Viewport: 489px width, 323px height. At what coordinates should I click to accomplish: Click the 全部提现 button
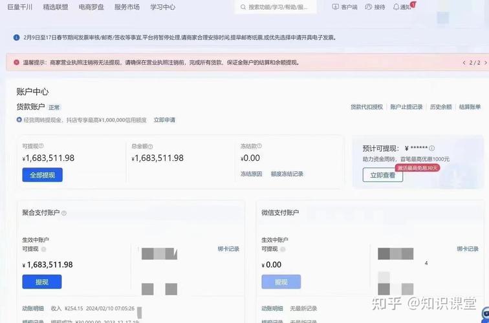[x=43, y=174]
